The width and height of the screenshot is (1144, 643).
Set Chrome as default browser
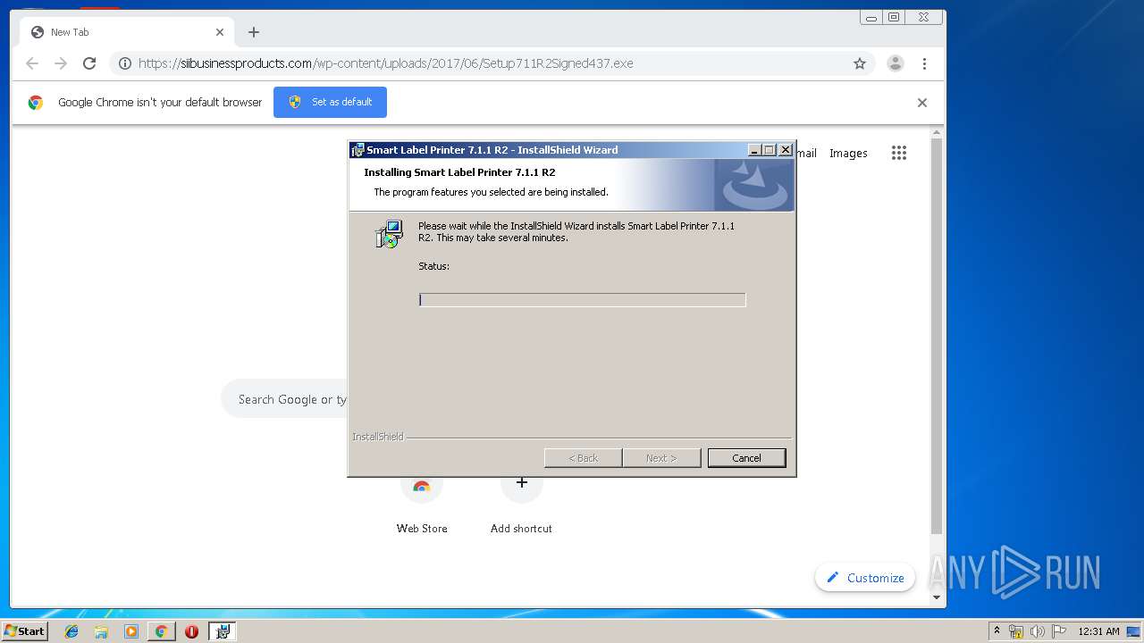[330, 102]
